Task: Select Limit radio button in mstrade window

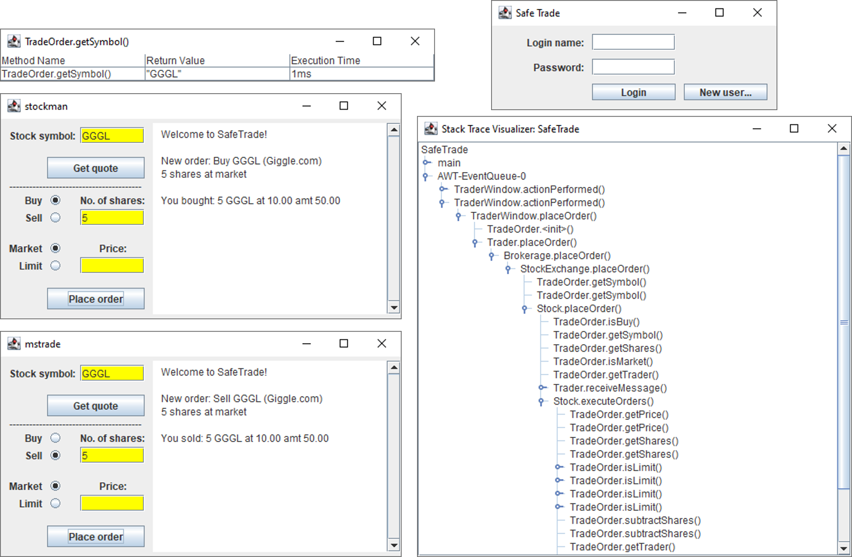Action: pos(56,504)
